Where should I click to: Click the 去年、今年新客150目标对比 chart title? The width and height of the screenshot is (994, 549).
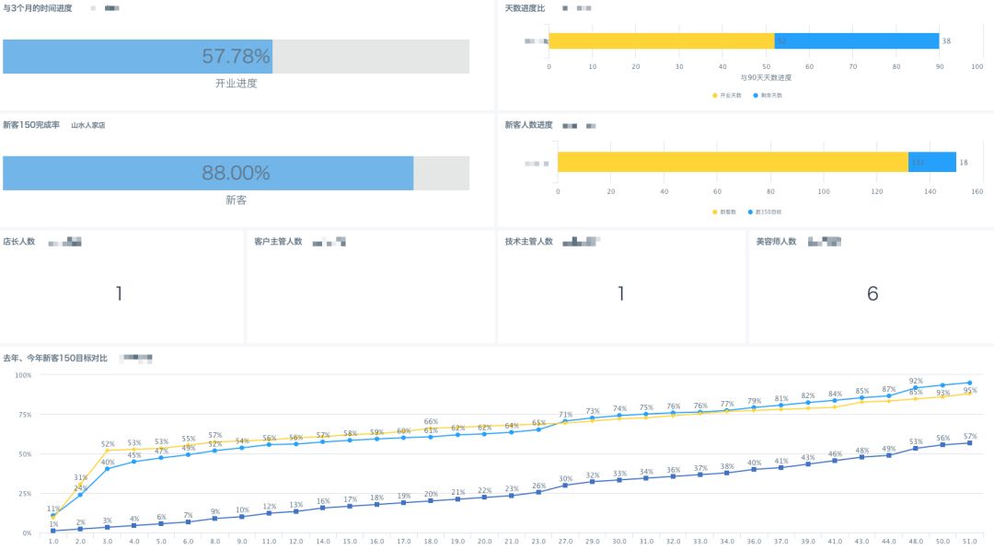[x=55, y=358]
